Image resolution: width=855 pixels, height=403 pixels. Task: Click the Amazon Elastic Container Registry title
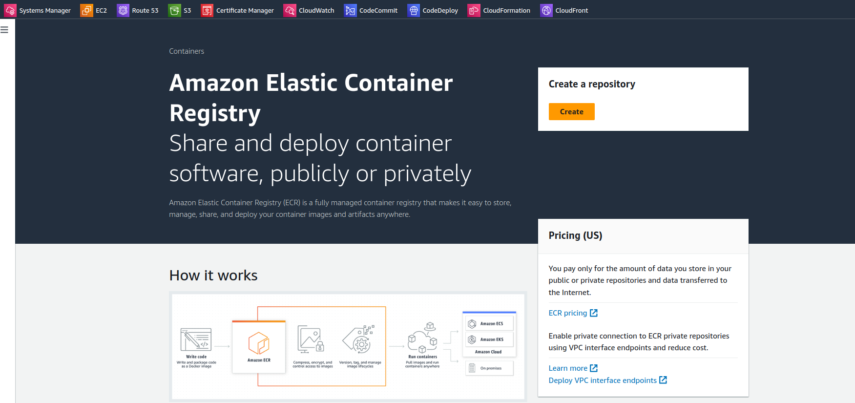(x=311, y=98)
